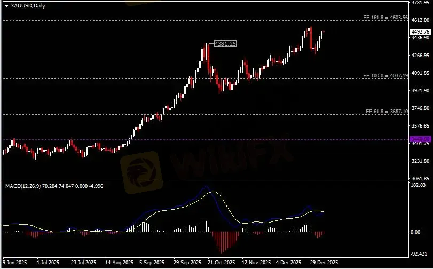Select the 4381.25 price label

tap(225, 44)
